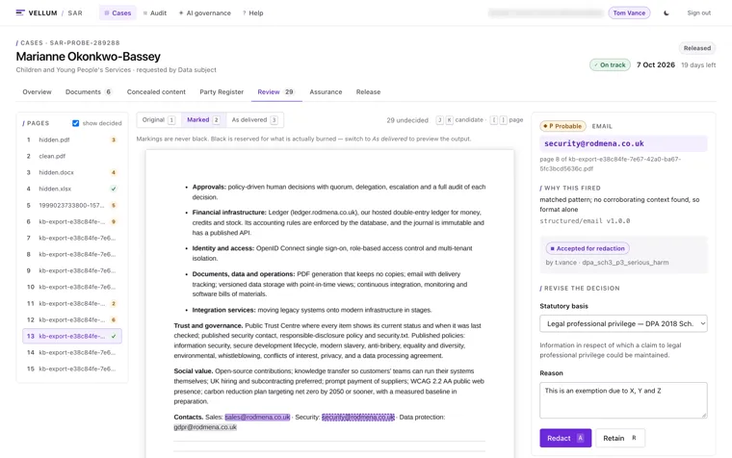This screenshot has height=458, width=732.
Task: Open page 6 kb-export entry
Action: tap(72, 221)
